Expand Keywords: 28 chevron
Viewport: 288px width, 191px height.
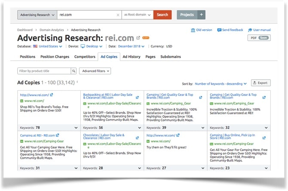(140, 168)
